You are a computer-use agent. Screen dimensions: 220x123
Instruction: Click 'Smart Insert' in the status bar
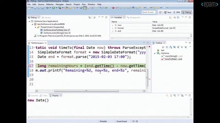point(122,121)
